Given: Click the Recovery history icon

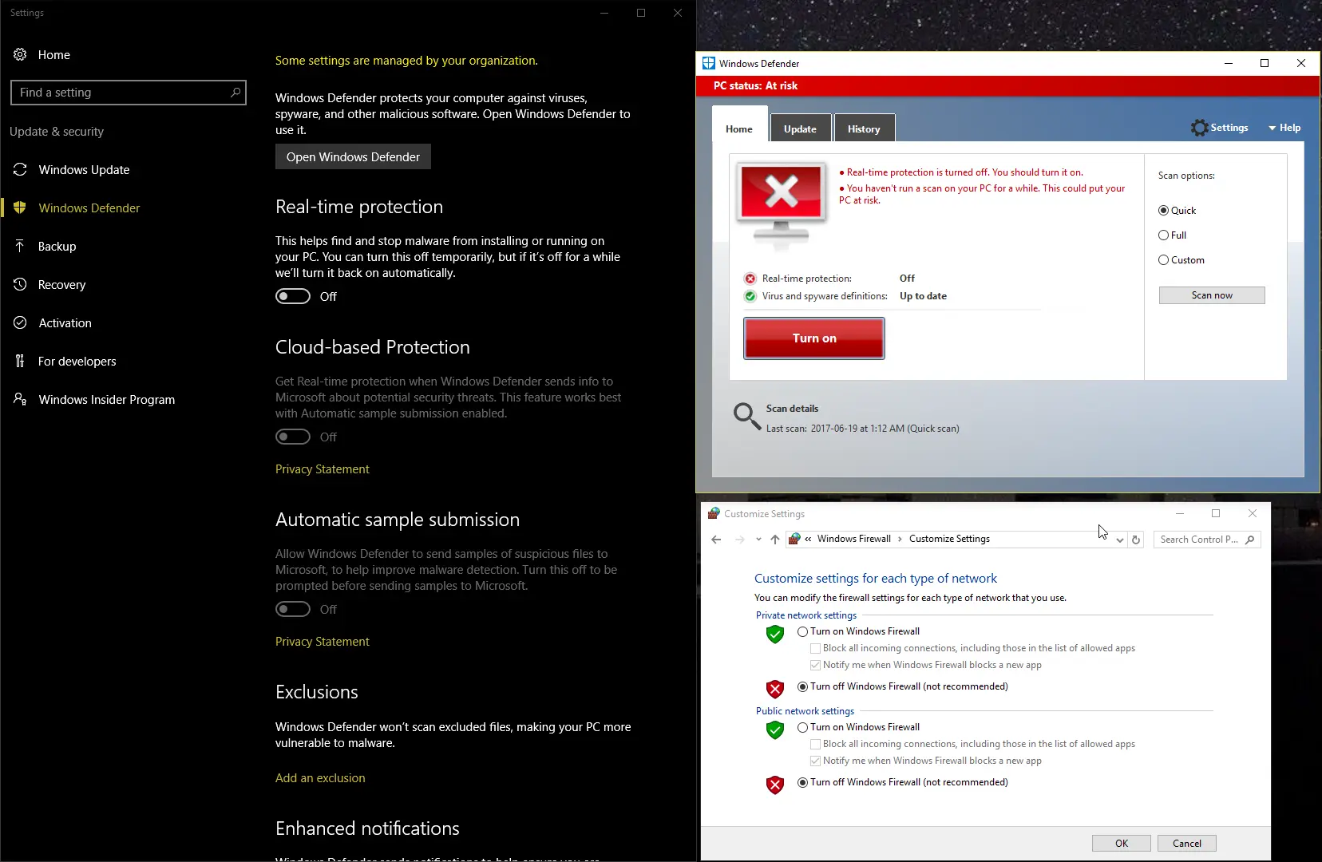Looking at the screenshot, I should point(20,284).
